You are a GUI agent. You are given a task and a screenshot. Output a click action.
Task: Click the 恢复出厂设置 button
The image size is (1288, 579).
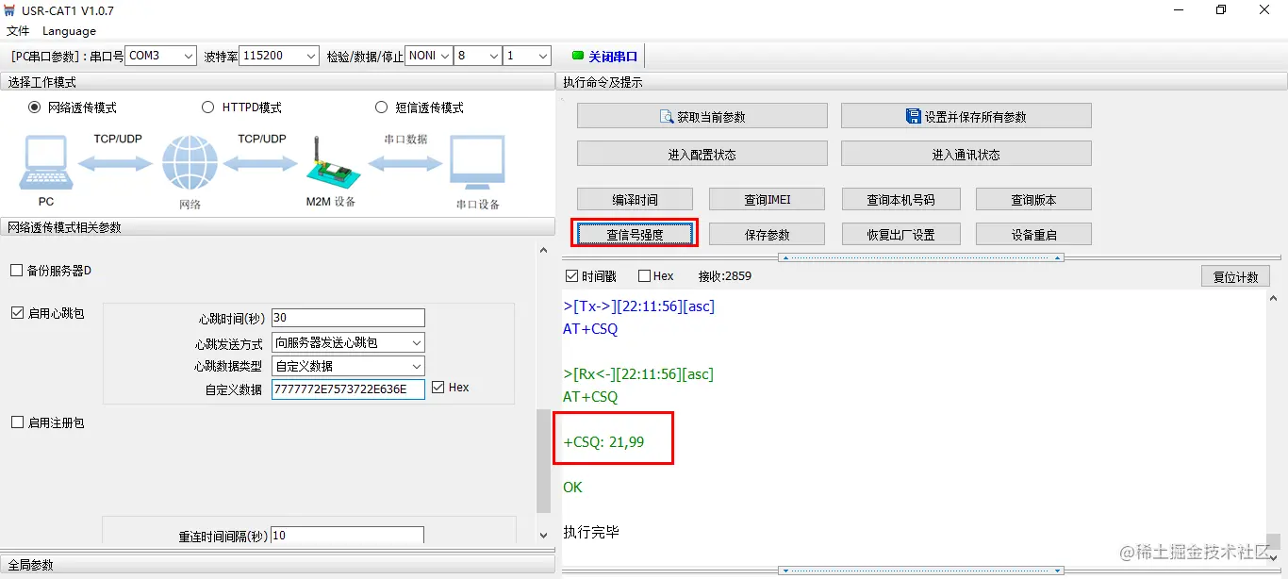(x=900, y=233)
